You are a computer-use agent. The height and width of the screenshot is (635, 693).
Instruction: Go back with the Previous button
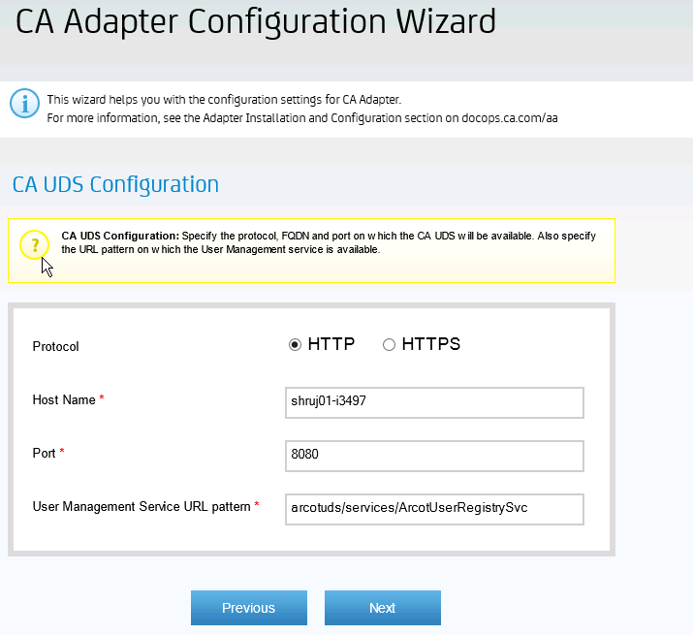point(249,608)
